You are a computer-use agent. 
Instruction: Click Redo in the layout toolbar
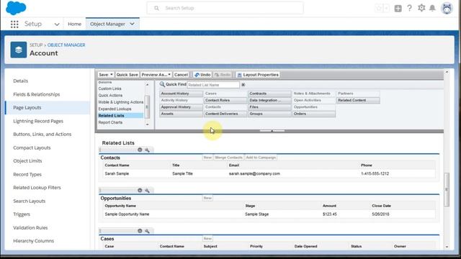(223, 75)
